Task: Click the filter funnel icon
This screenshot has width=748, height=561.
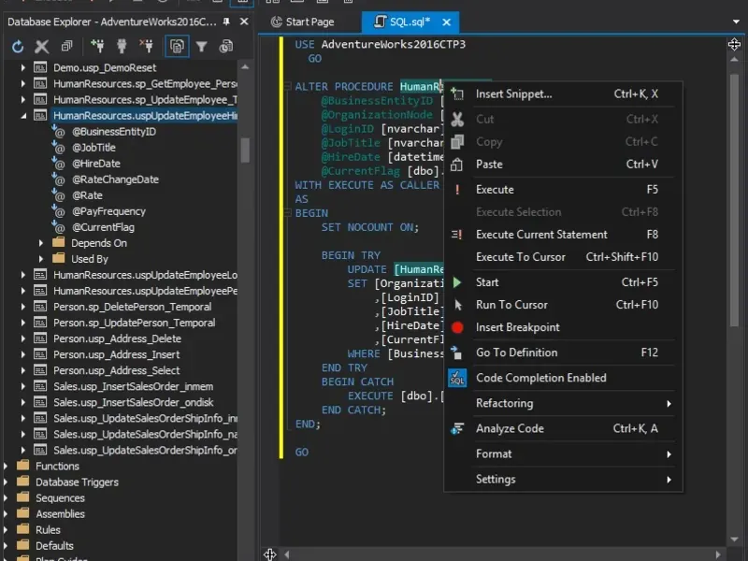Action: (x=201, y=46)
